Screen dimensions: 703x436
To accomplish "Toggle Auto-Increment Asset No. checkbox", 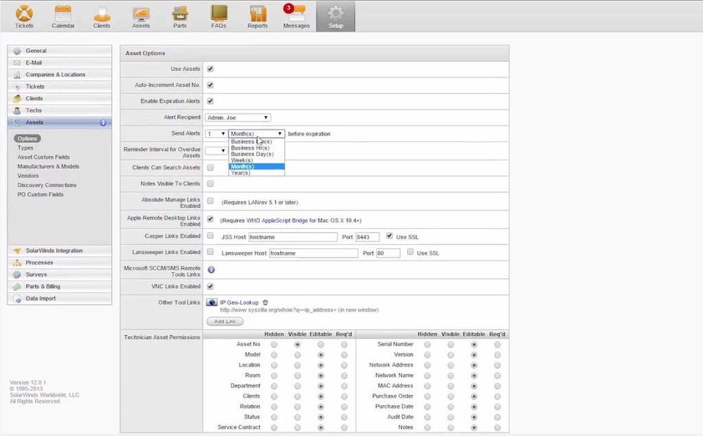I will click(x=210, y=85).
